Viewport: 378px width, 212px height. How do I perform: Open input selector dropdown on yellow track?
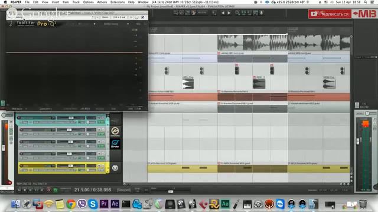[54, 170]
